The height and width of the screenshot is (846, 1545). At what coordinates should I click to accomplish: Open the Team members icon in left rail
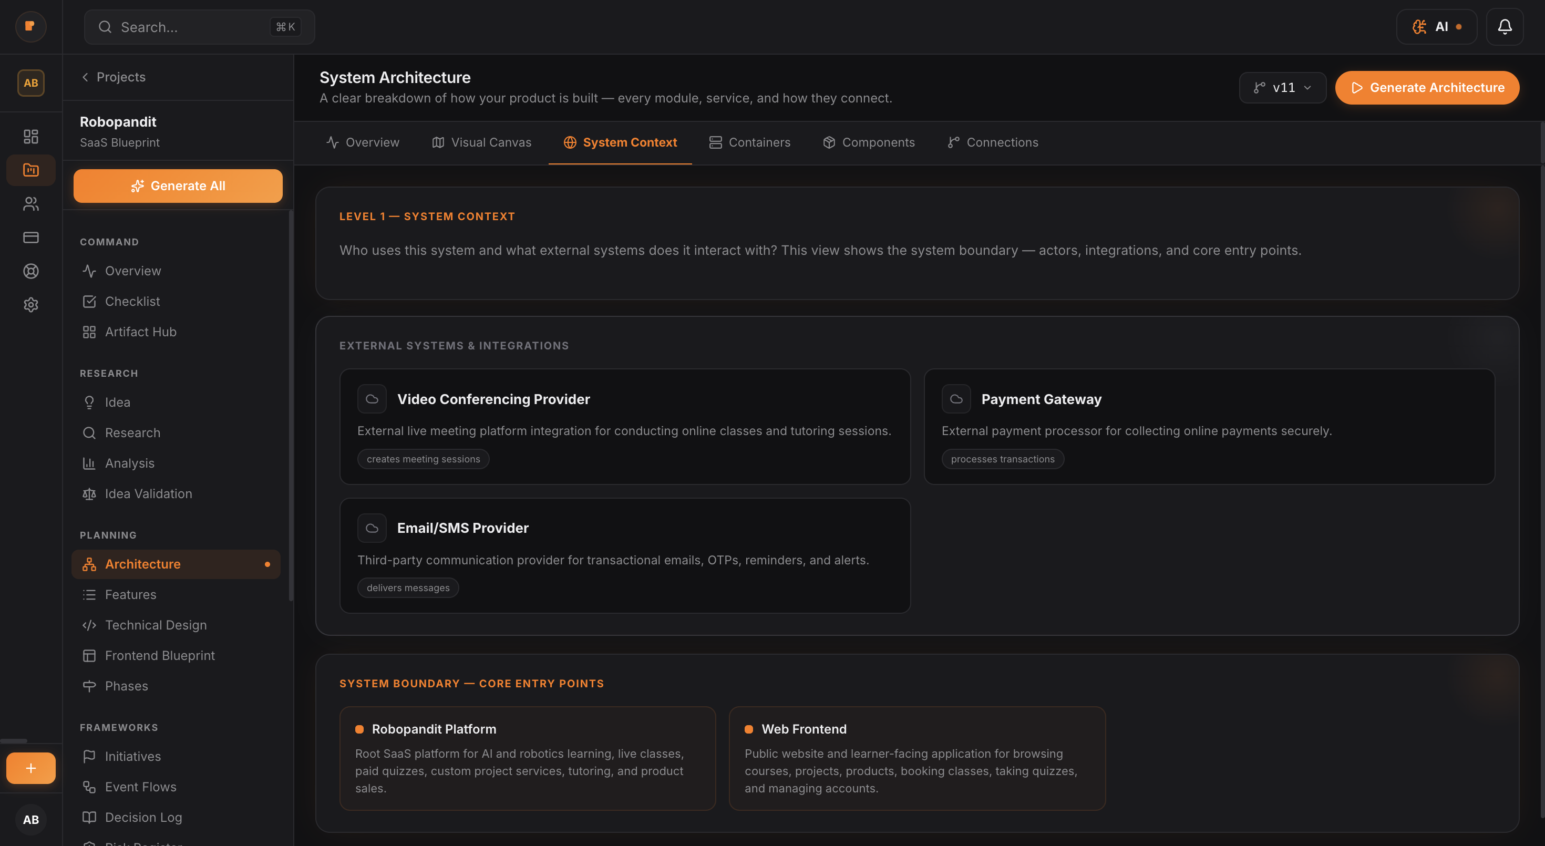[x=30, y=204]
